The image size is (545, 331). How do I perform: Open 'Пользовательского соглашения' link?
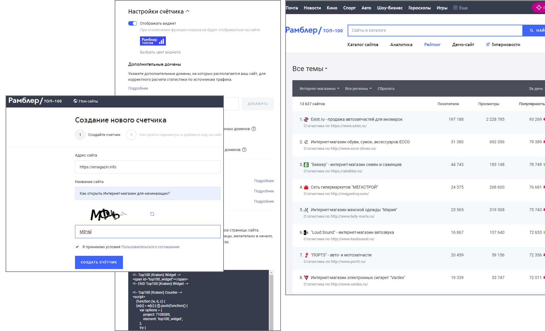(150, 247)
